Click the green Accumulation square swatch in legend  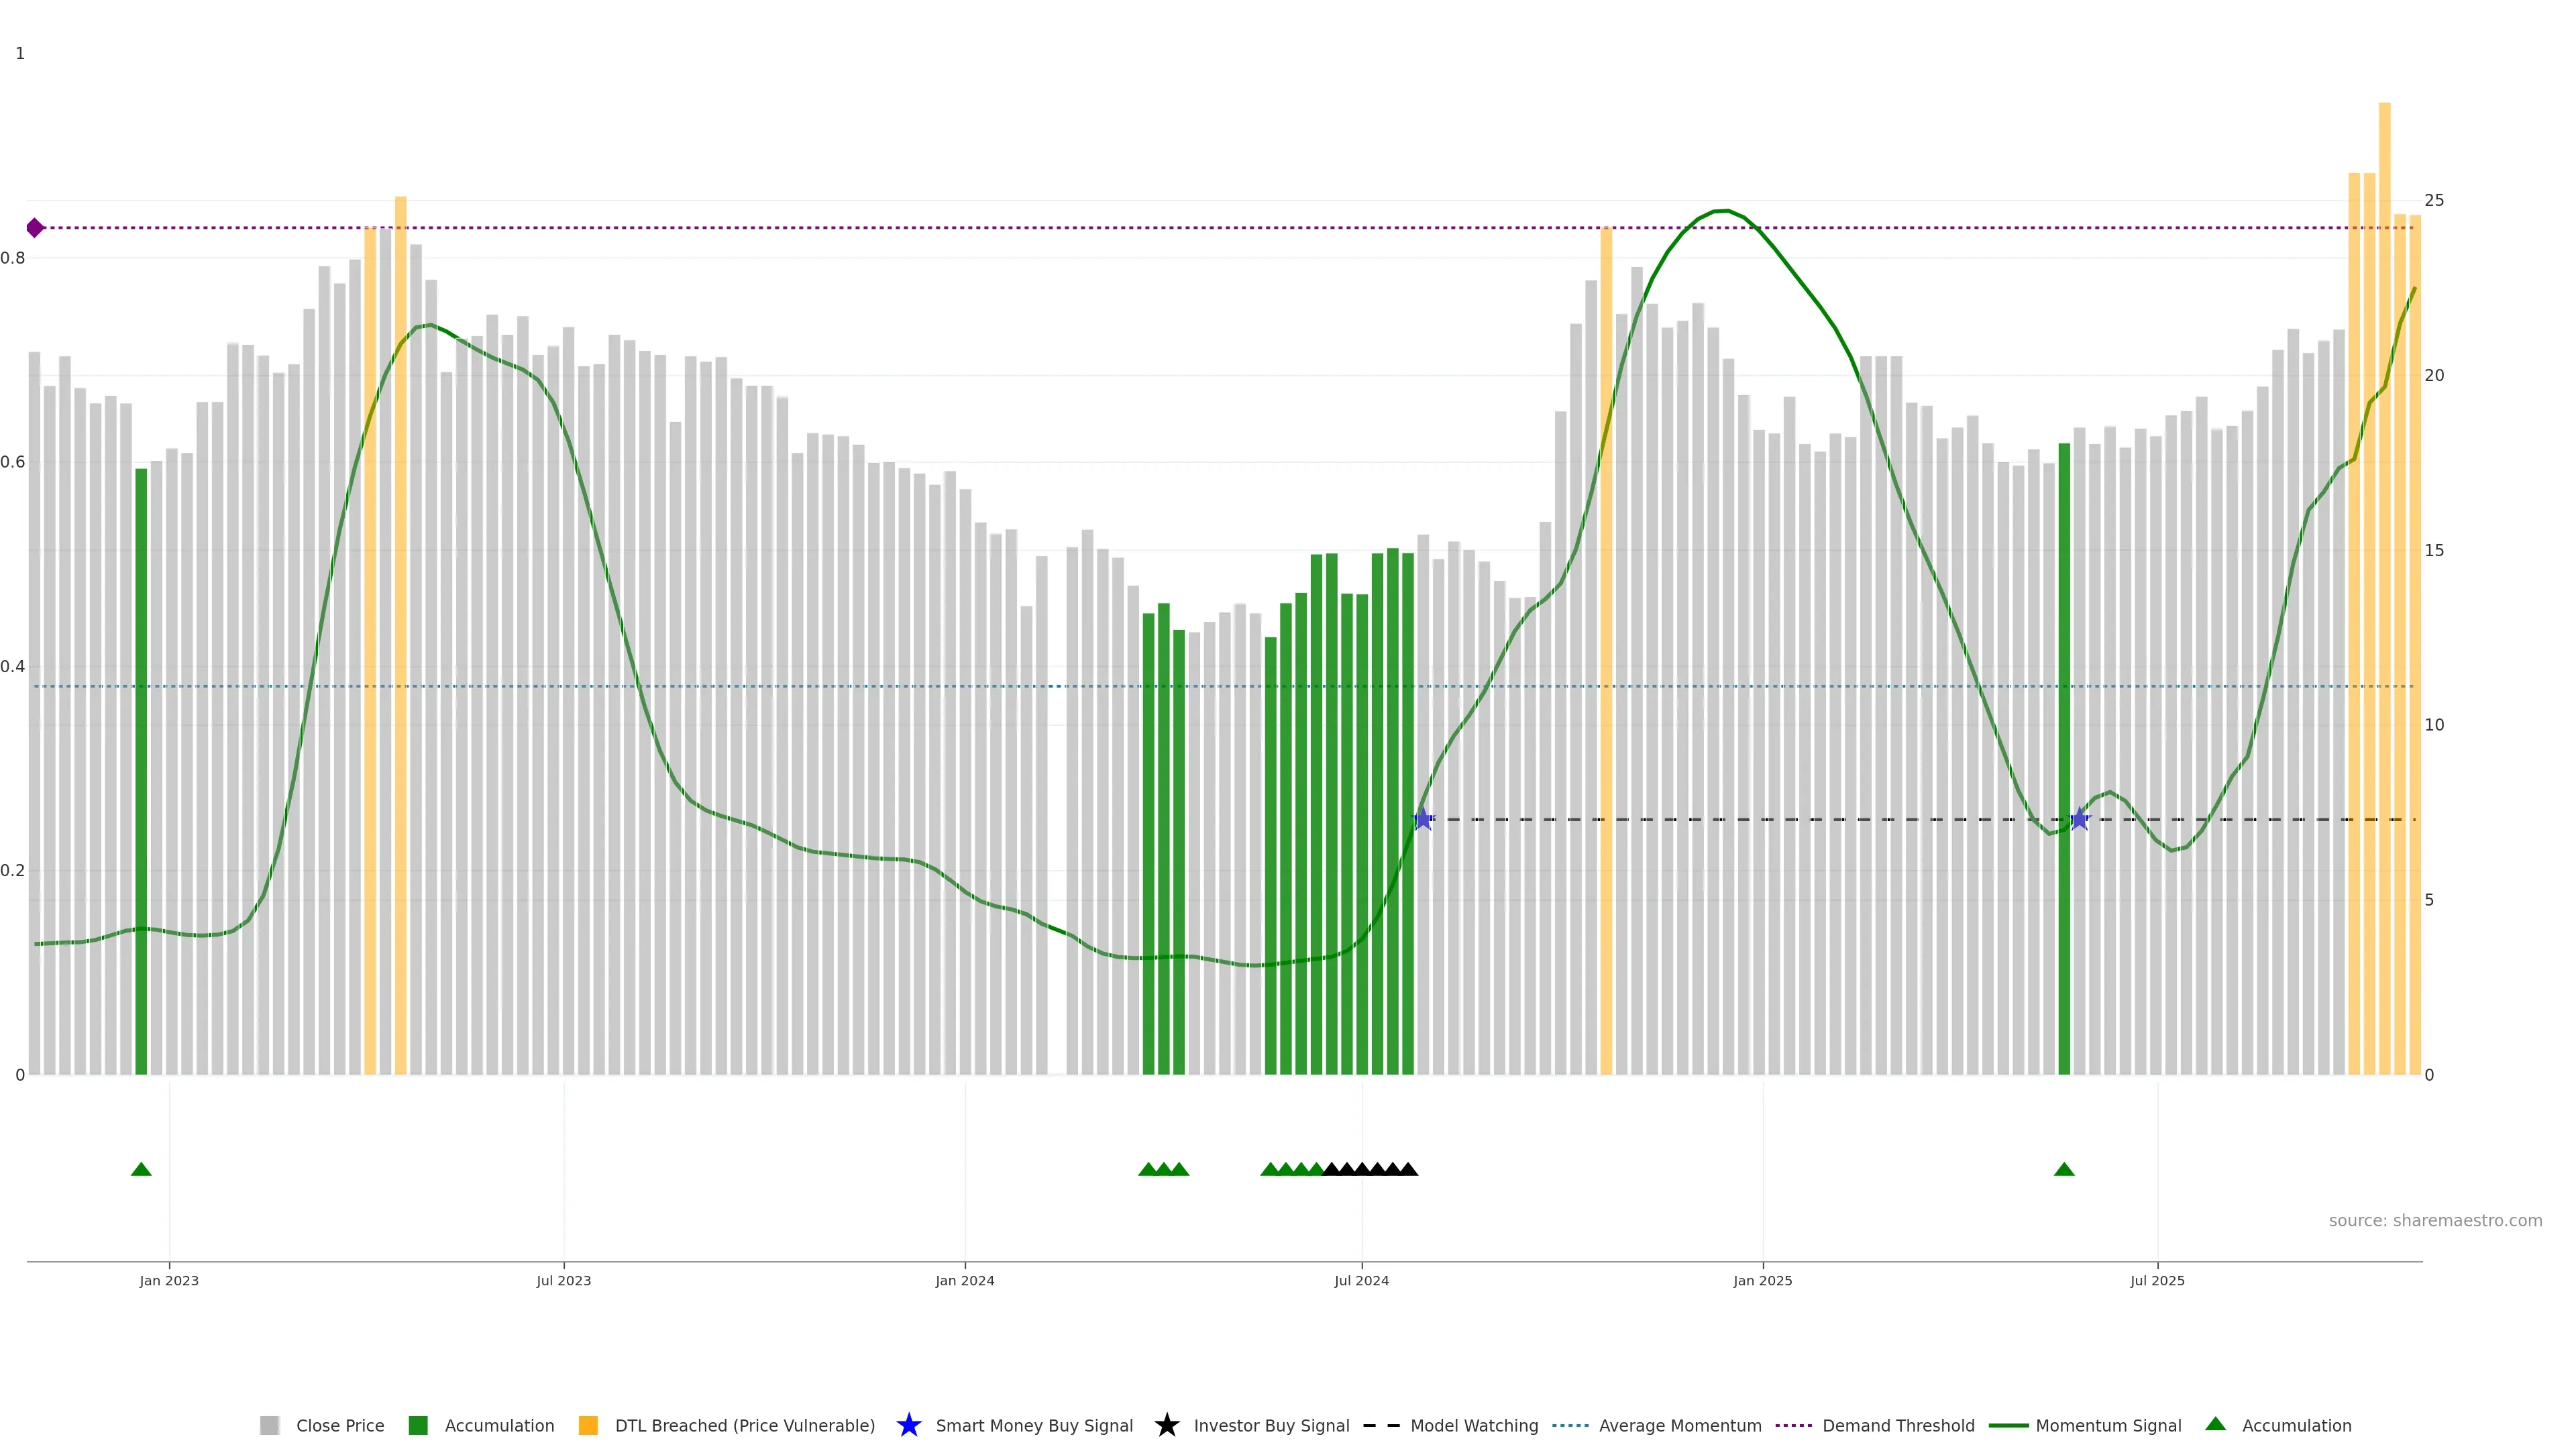(x=418, y=1425)
